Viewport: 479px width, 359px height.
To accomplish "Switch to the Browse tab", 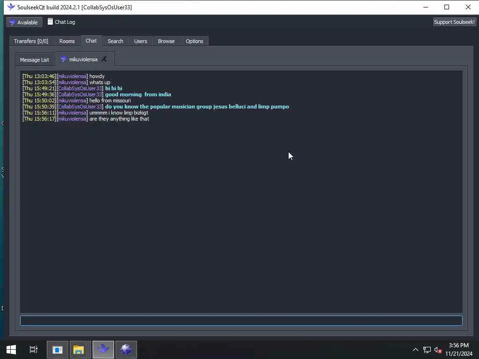I will (x=166, y=41).
